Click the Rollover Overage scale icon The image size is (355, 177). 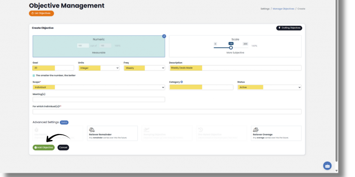coord(256,130)
